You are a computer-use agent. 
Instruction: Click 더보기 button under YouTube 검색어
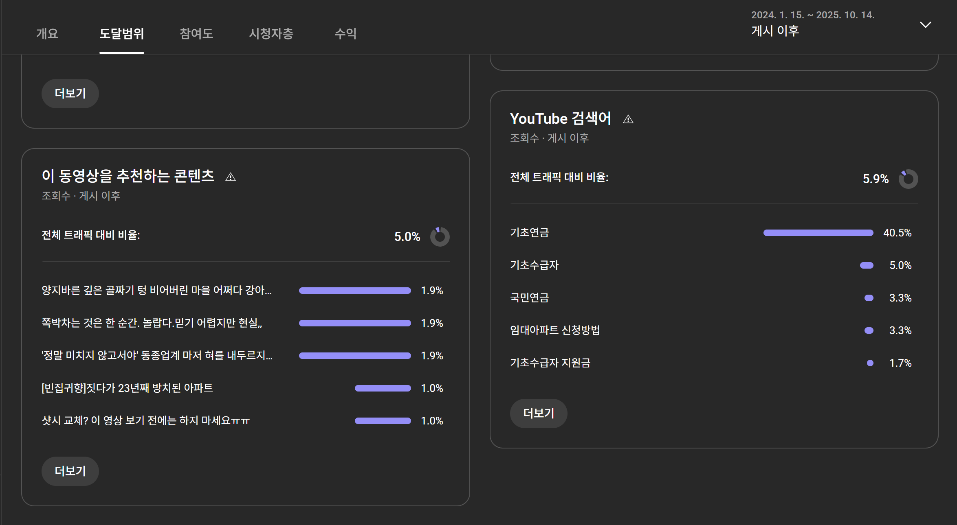coord(538,413)
